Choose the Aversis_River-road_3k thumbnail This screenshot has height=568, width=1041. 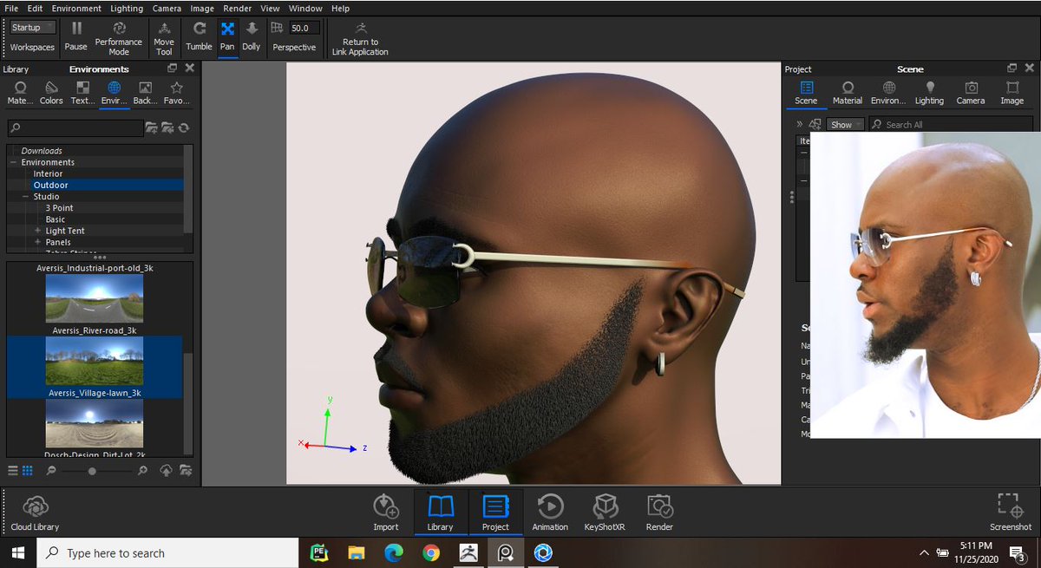(94, 304)
